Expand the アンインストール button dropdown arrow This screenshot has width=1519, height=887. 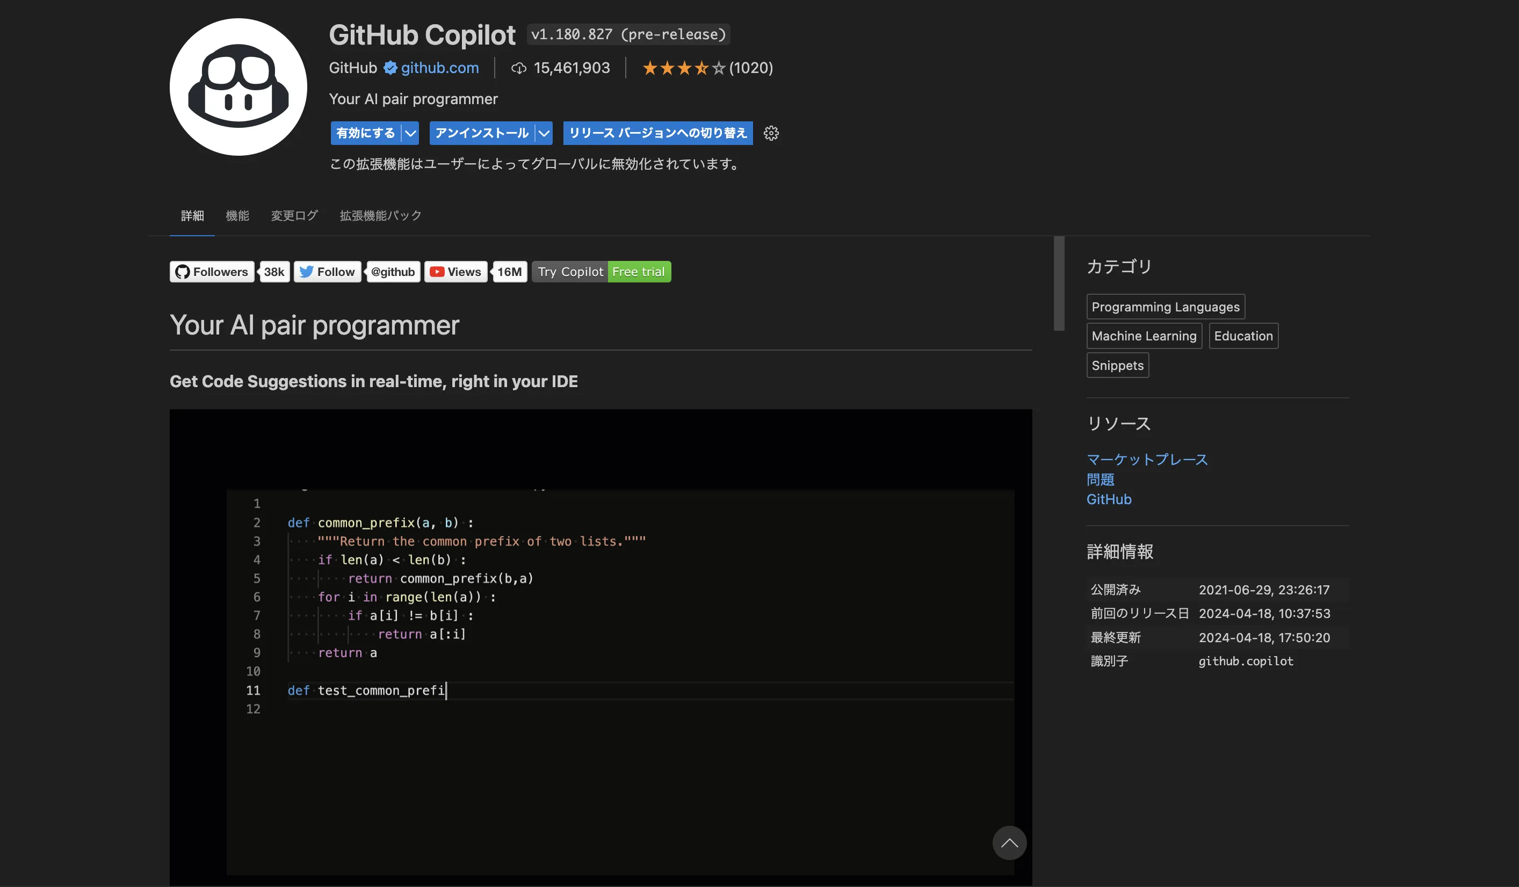click(543, 133)
